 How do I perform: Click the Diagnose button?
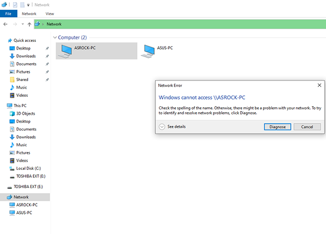[277, 127]
